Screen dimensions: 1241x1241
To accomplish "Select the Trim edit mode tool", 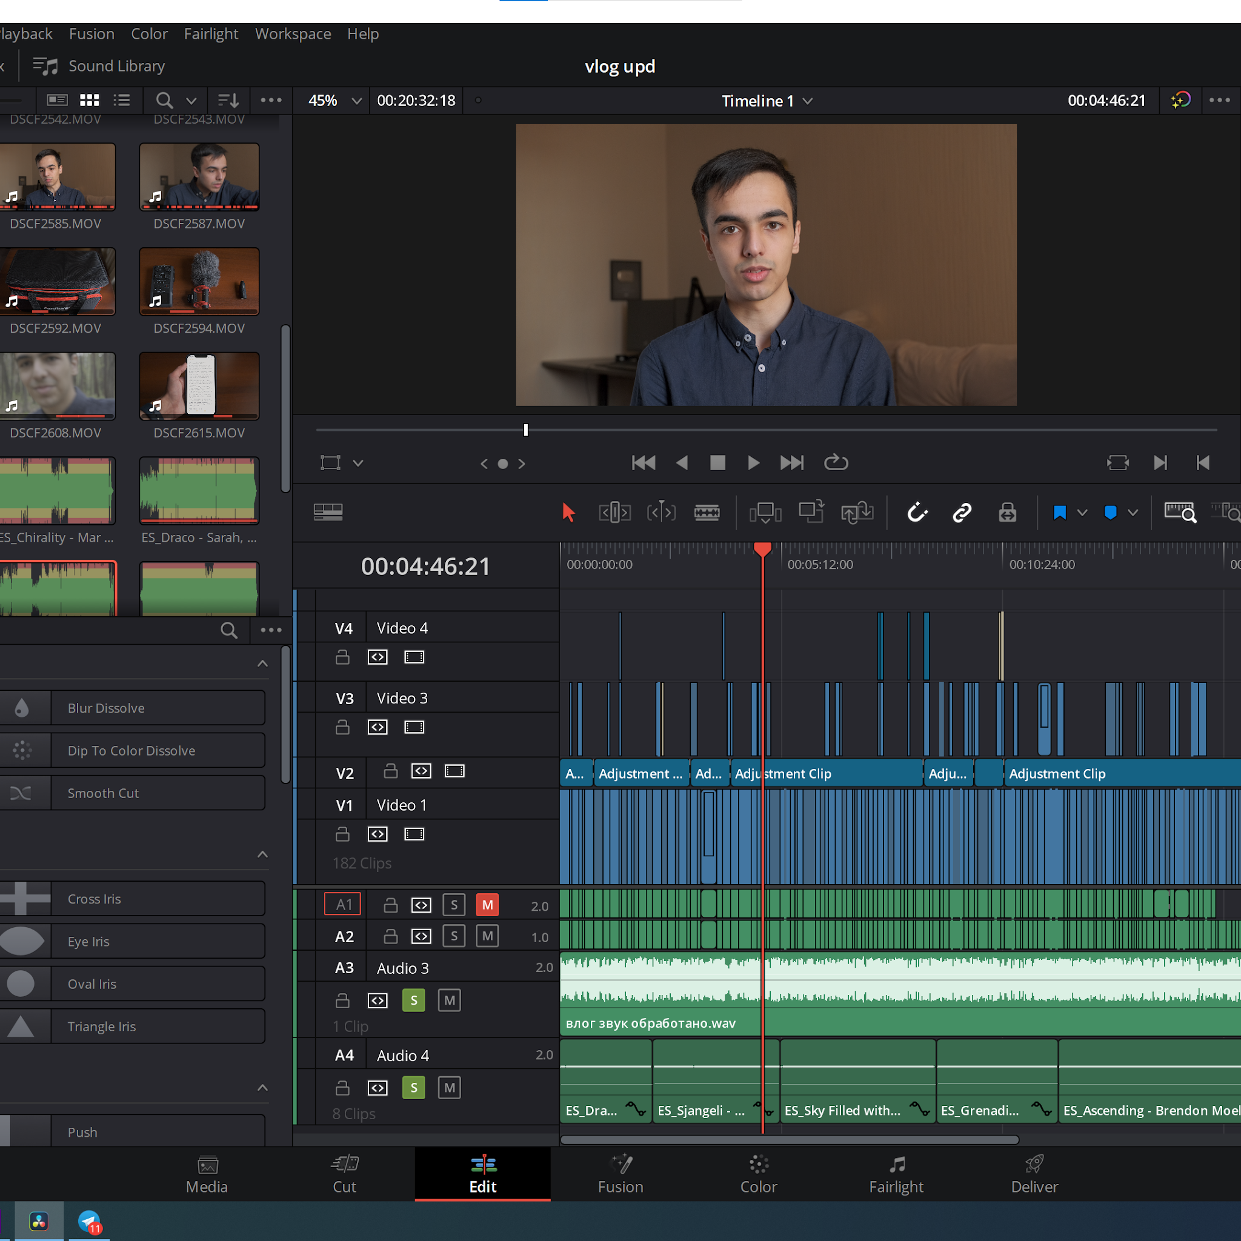I will pos(614,513).
